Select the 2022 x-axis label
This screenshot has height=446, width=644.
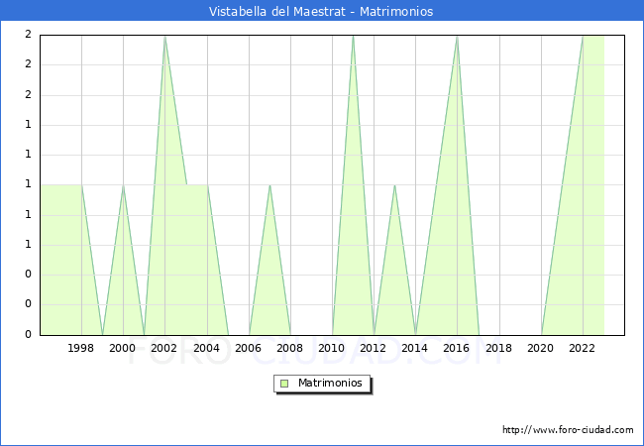[x=582, y=348]
